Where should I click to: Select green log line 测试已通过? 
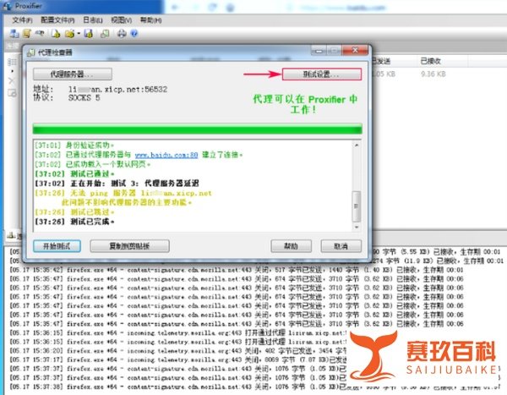point(74,174)
